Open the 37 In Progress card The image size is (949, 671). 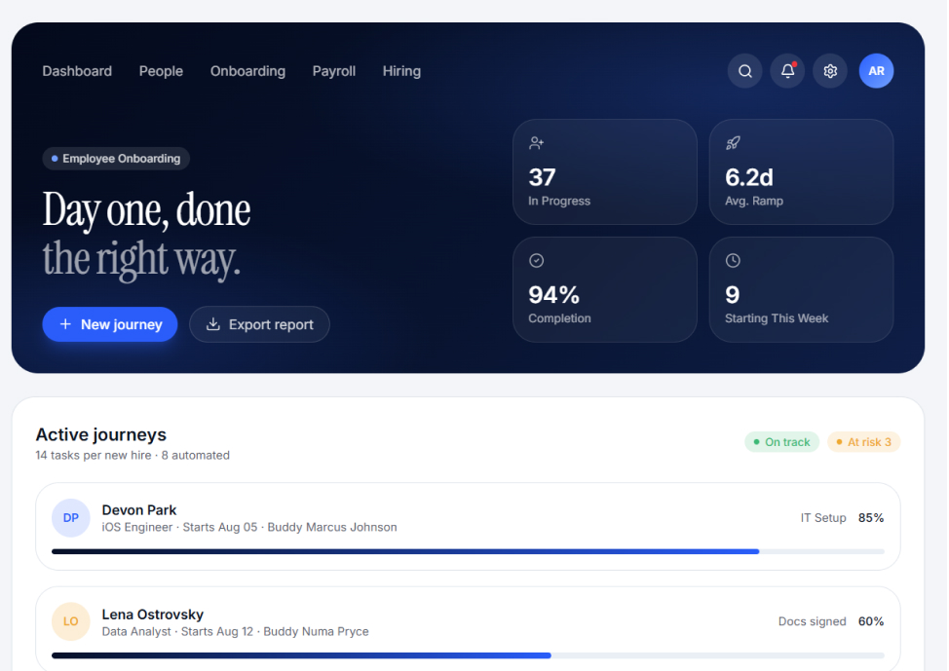click(x=605, y=171)
